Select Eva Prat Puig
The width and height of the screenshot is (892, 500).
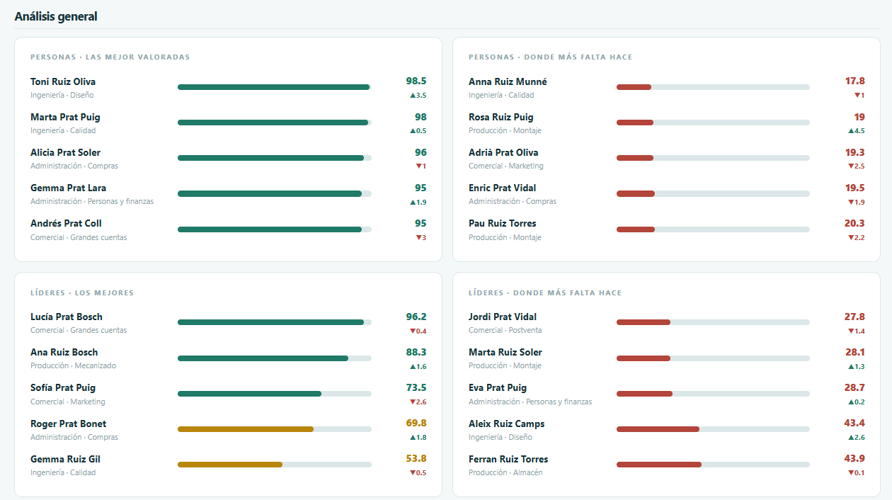pos(498,387)
